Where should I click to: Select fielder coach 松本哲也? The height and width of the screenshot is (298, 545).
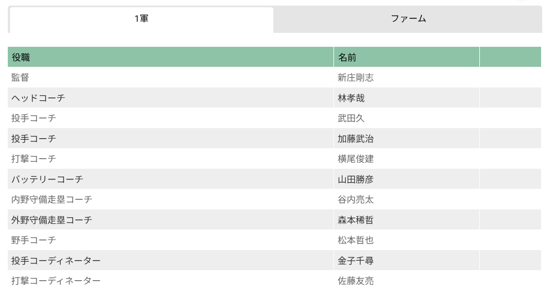pos(356,240)
